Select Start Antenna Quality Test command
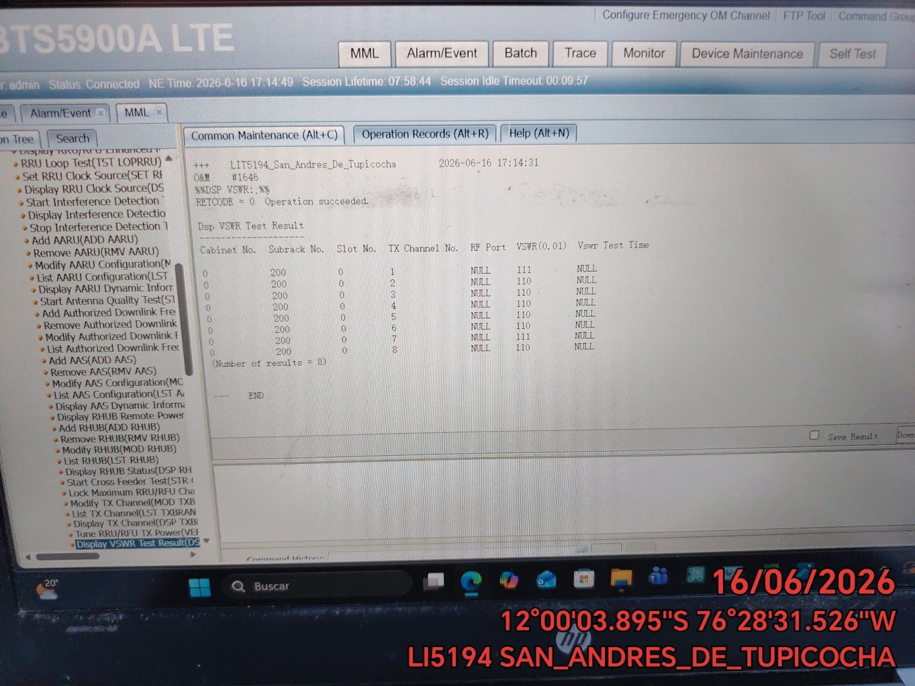915x686 pixels. 108,301
